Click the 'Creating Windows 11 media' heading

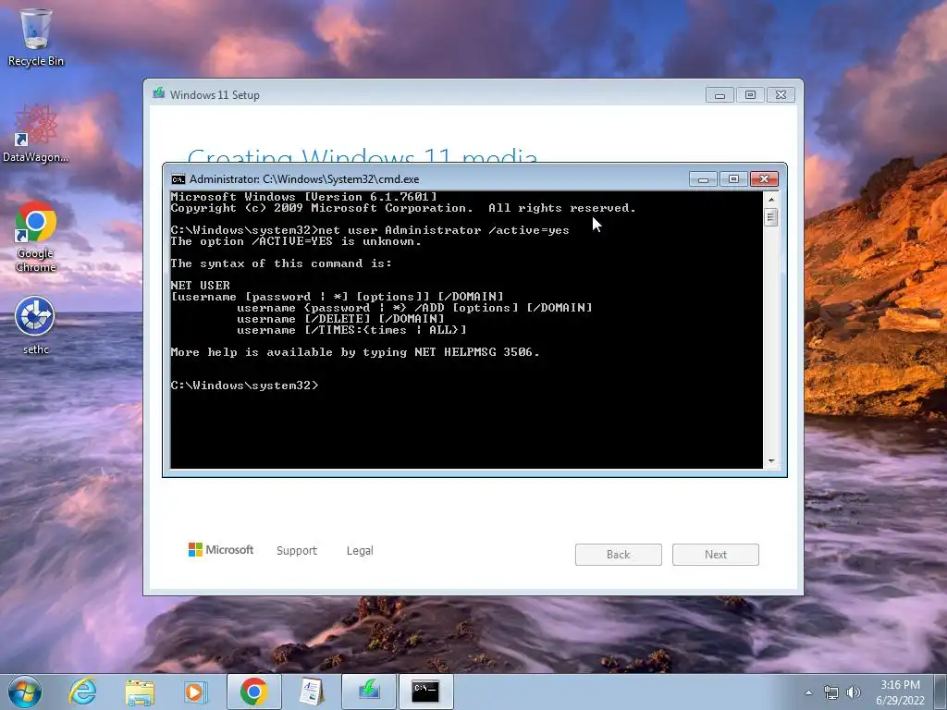pos(363,156)
